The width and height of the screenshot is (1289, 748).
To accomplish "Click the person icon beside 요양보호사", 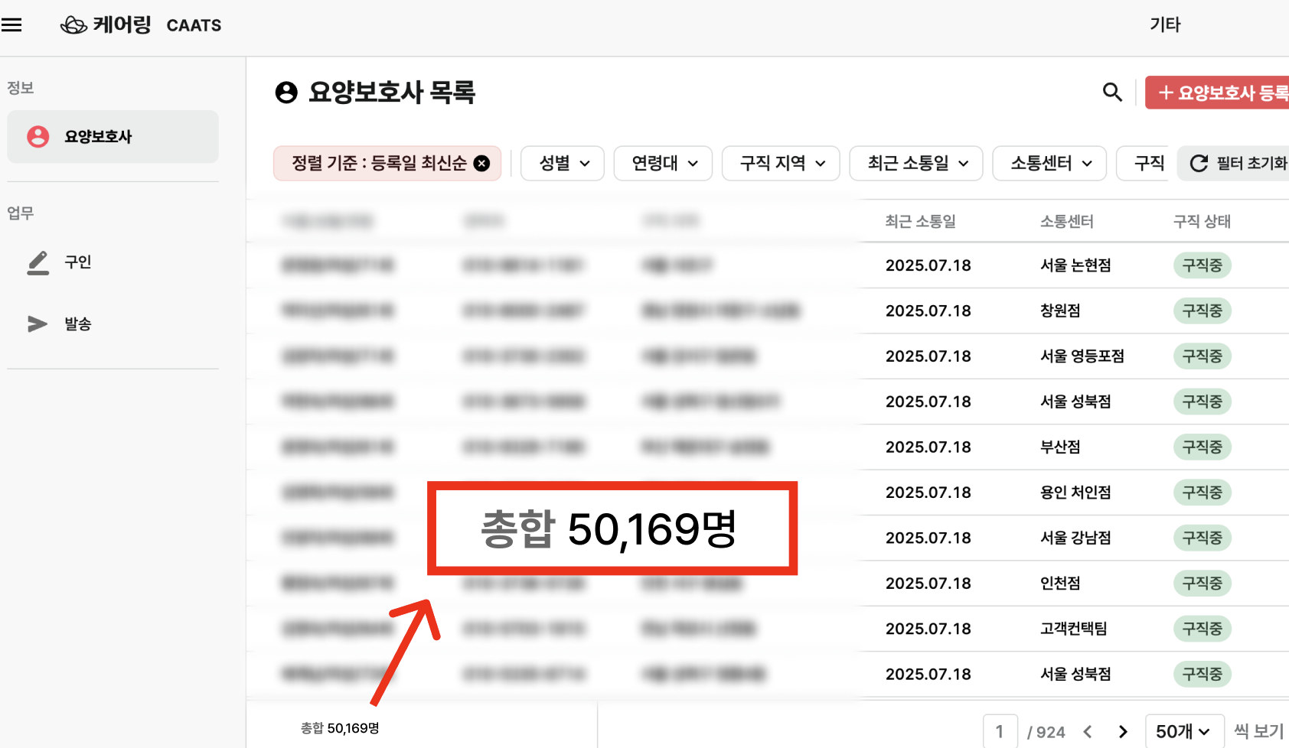I will point(38,136).
